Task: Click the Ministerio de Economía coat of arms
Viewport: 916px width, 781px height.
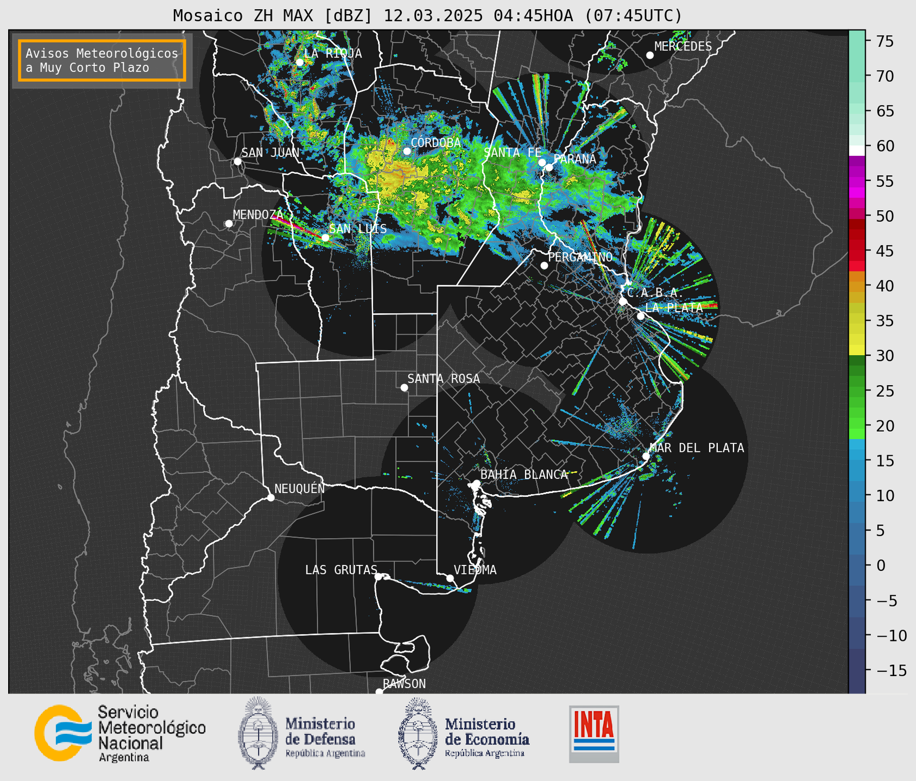Action: (x=418, y=733)
